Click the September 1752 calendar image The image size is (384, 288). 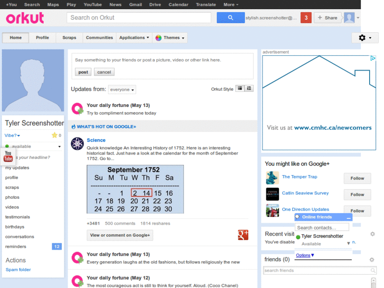pyautogui.click(x=135, y=189)
